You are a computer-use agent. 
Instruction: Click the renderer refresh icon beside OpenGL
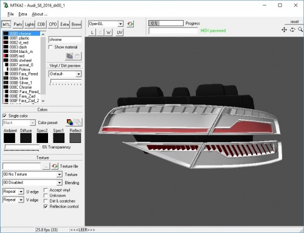pyautogui.click(x=130, y=24)
